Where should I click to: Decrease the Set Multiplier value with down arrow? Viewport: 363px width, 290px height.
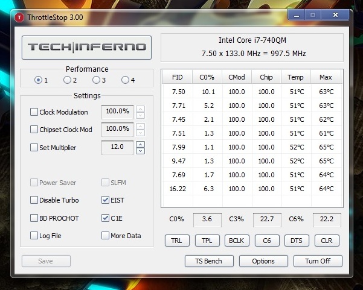[x=141, y=151]
